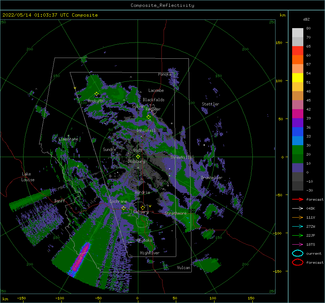Click the yellow diamond marker above Calgary
Image resolution: width=325 pixels, height=303 pixels.
(143, 208)
